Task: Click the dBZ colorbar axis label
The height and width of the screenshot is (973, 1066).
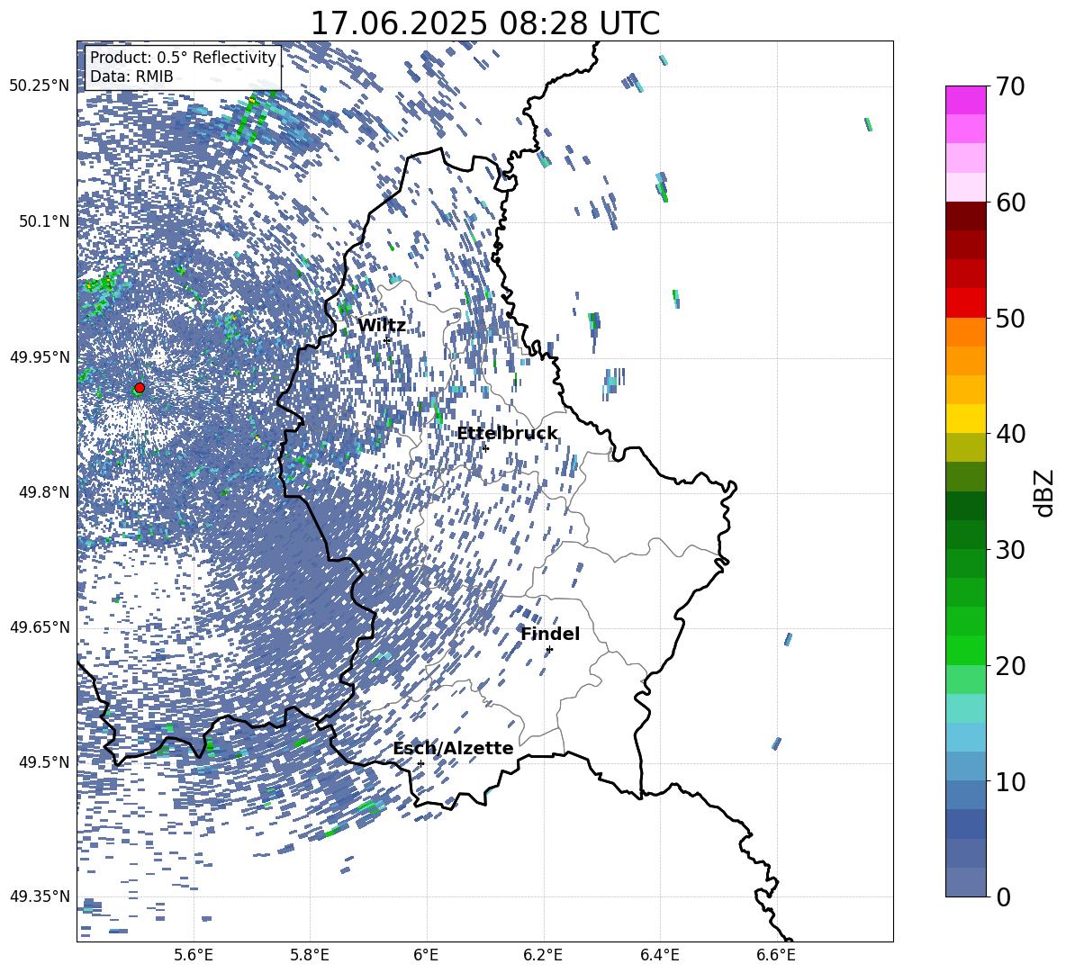Action: click(1045, 492)
